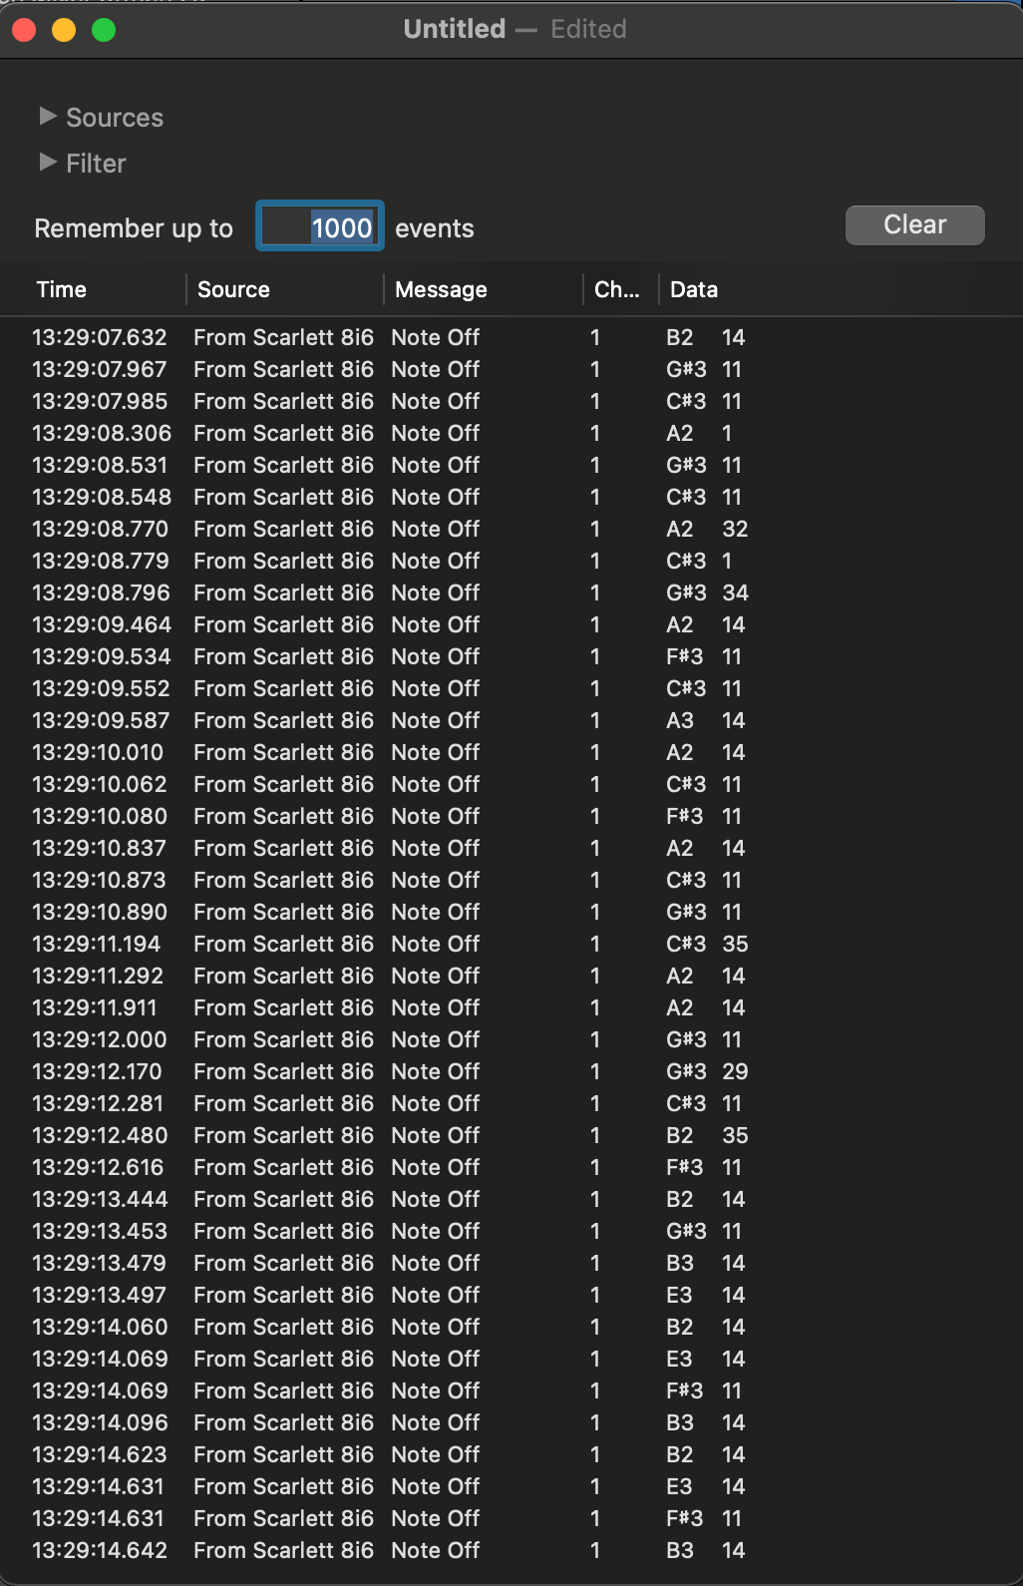Click the Clear button
The height and width of the screenshot is (1586, 1023).
pyautogui.click(x=914, y=225)
